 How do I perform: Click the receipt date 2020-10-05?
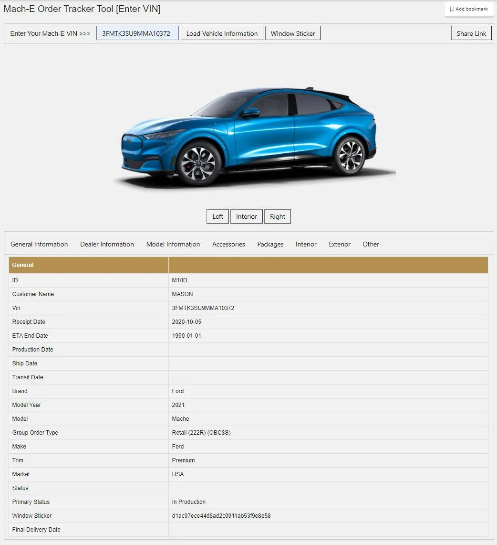[x=186, y=322]
